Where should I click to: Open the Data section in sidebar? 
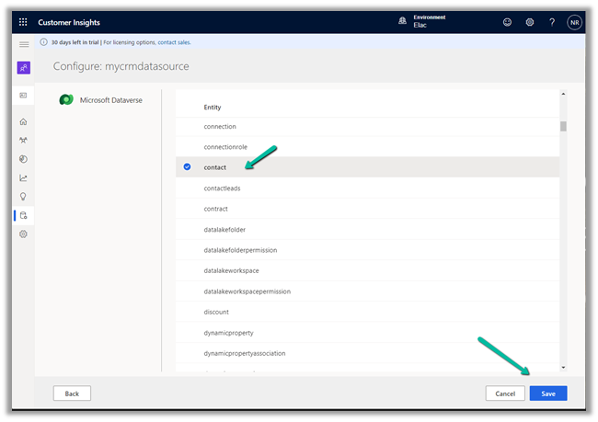tap(23, 215)
